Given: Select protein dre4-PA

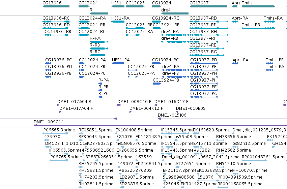Looking at the screenshot, I should pyautogui.click(x=175, y=70).
